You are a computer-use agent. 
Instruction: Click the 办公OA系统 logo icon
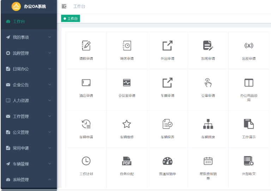pos(16,6)
